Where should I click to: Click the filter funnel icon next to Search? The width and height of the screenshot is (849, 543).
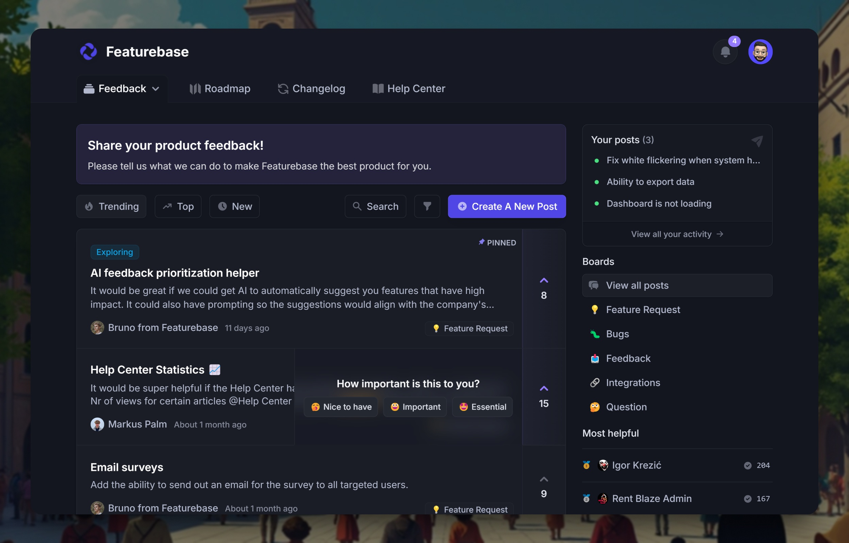click(427, 206)
